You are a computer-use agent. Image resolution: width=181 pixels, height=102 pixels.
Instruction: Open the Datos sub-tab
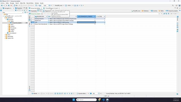tap(40, 11)
